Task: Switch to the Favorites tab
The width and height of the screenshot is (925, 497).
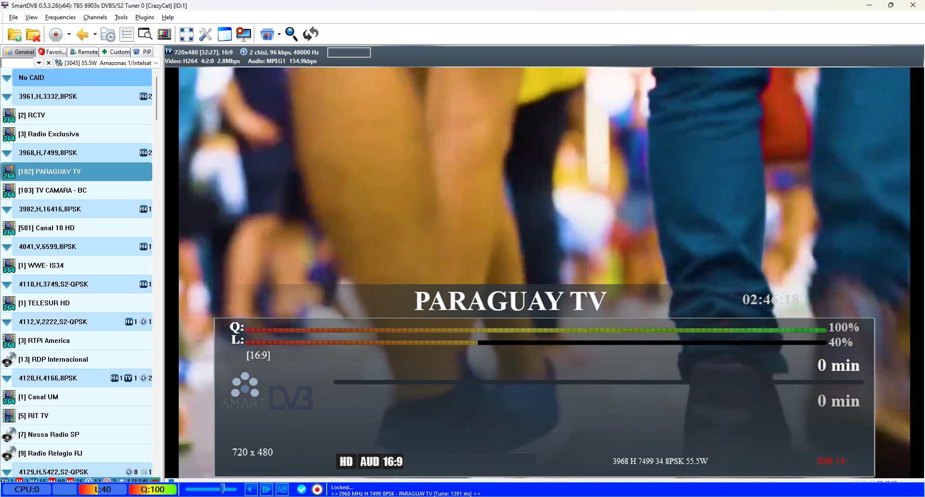Action: coord(52,52)
